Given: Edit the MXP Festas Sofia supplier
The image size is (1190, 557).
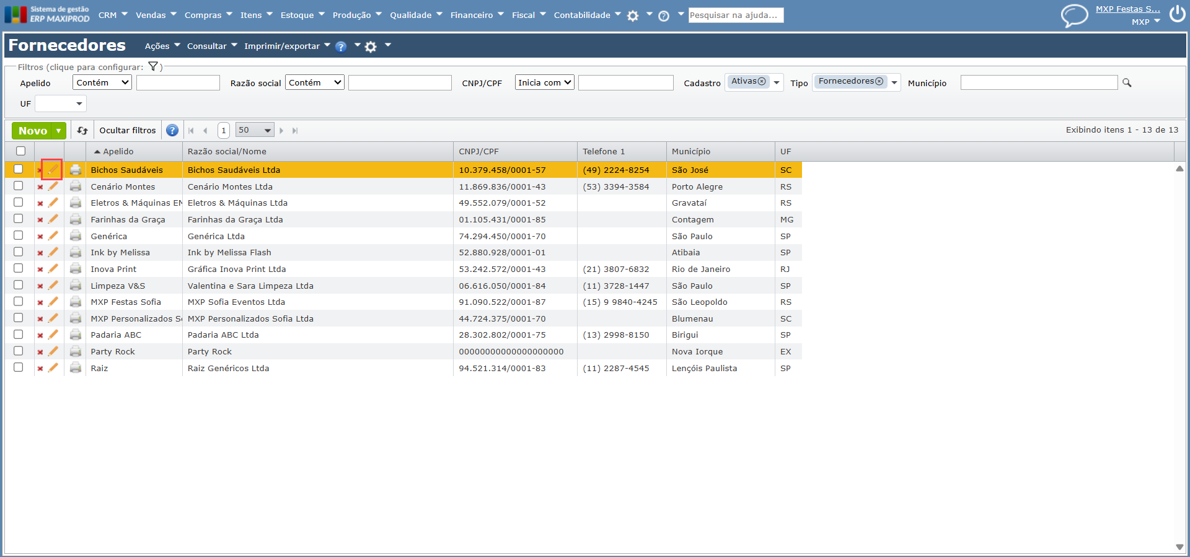Looking at the screenshot, I should click(53, 302).
